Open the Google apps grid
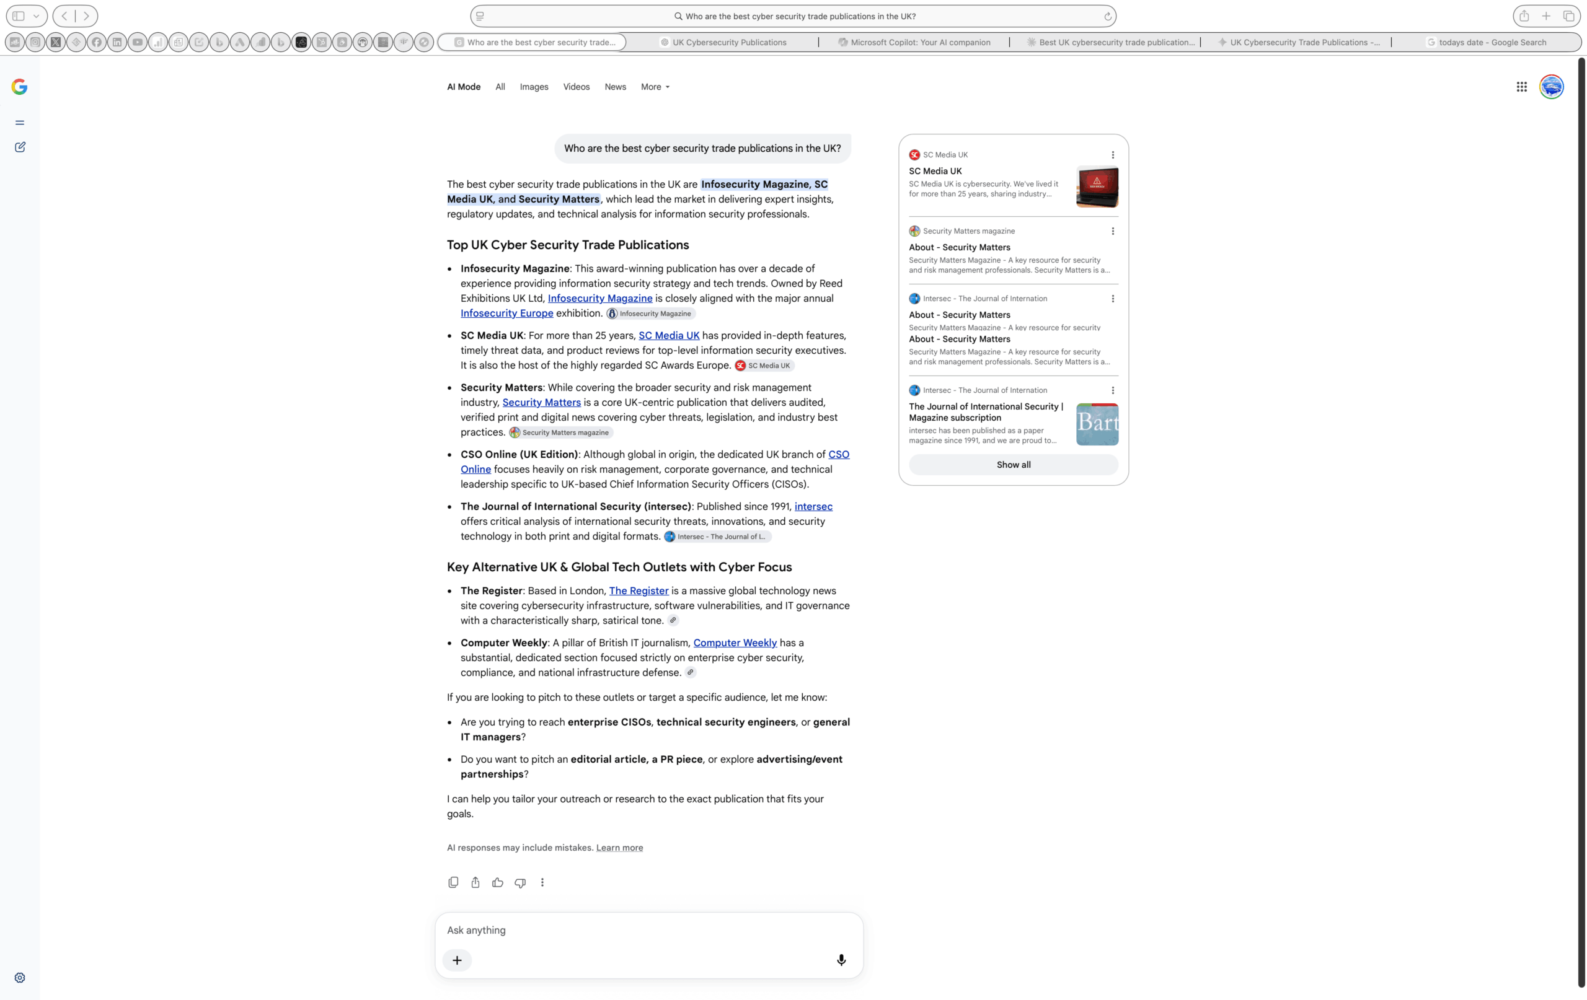Screen dimensions: 1587x1000 (1521, 87)
